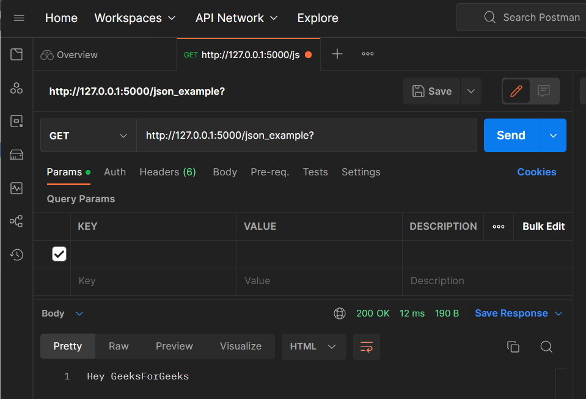Open Environments in the sidebar
The width and height of the screenshot is (586, 399).
pos(16,121)
